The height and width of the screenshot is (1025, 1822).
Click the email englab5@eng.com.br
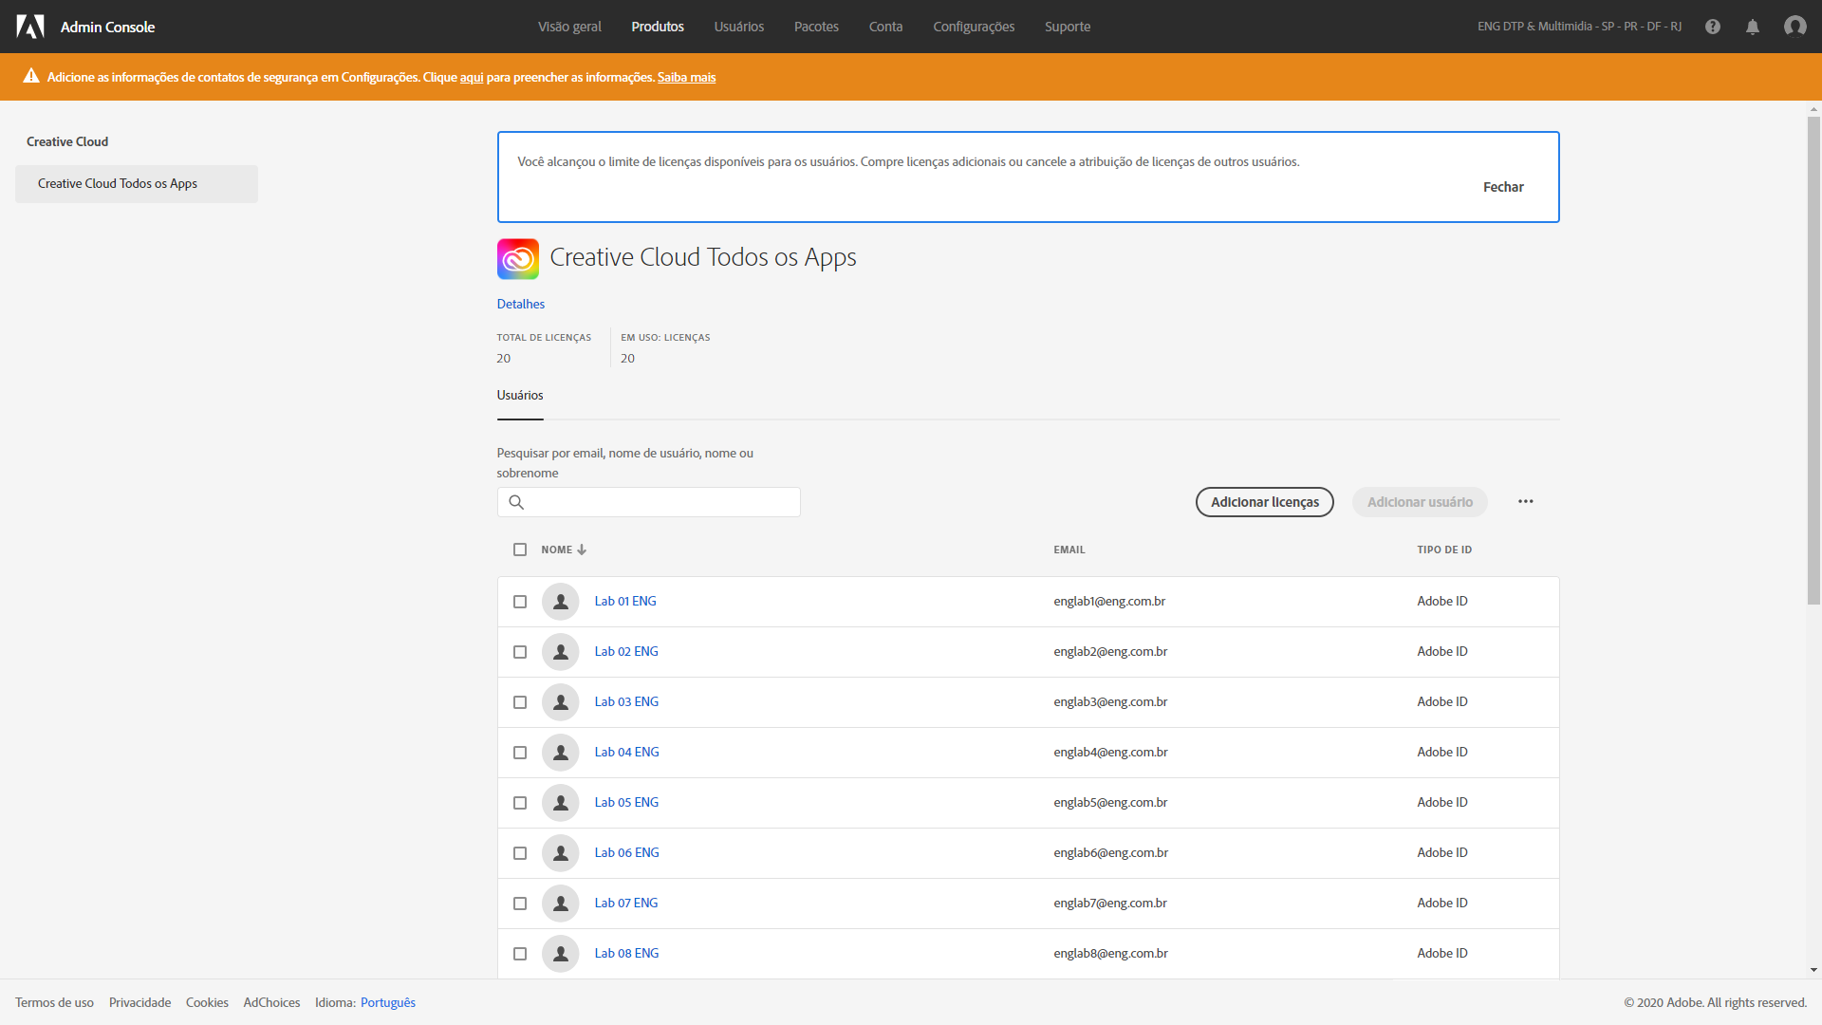point(1110,802)
